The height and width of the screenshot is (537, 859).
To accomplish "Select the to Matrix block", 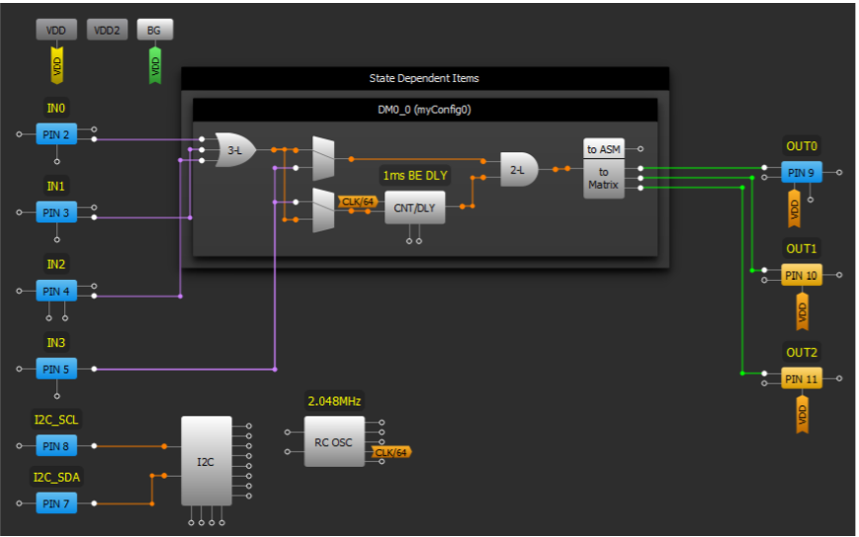I will [x=604, y=179].
